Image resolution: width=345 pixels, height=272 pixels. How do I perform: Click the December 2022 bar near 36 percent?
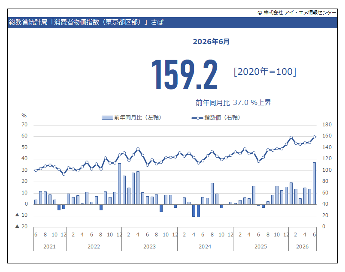coord(119,184)
